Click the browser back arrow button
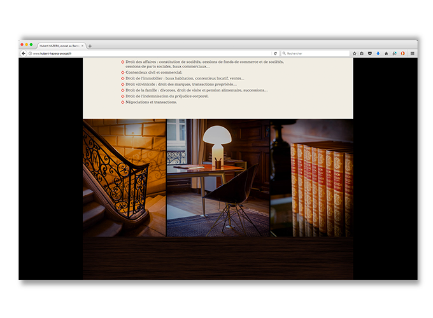Image resolution: width=433 pixels, height=318 pixels. click(x=24, y=53)
